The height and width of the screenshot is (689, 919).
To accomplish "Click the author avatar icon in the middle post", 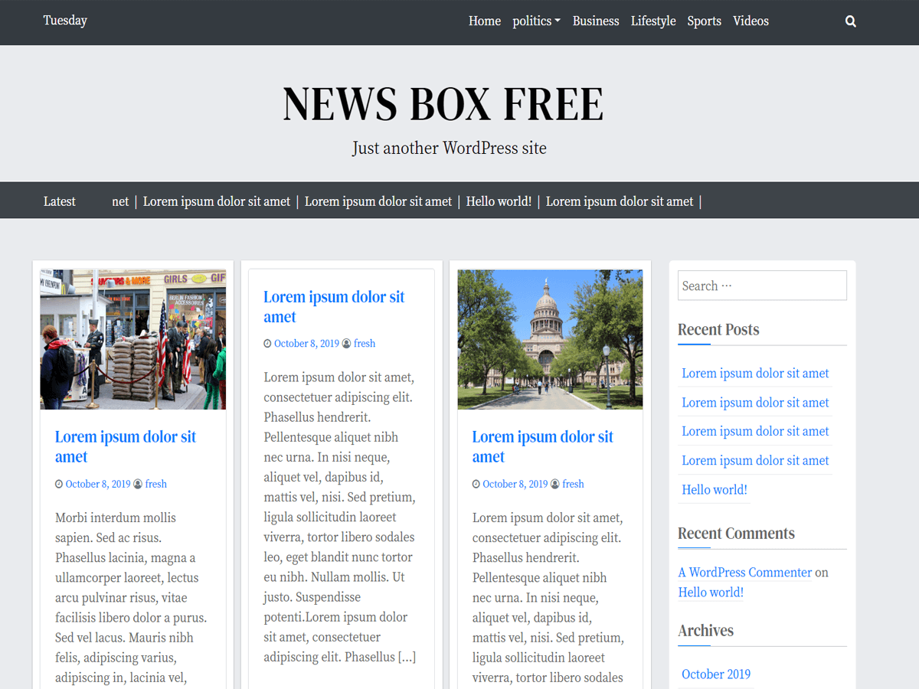I will tap(348, 343).
